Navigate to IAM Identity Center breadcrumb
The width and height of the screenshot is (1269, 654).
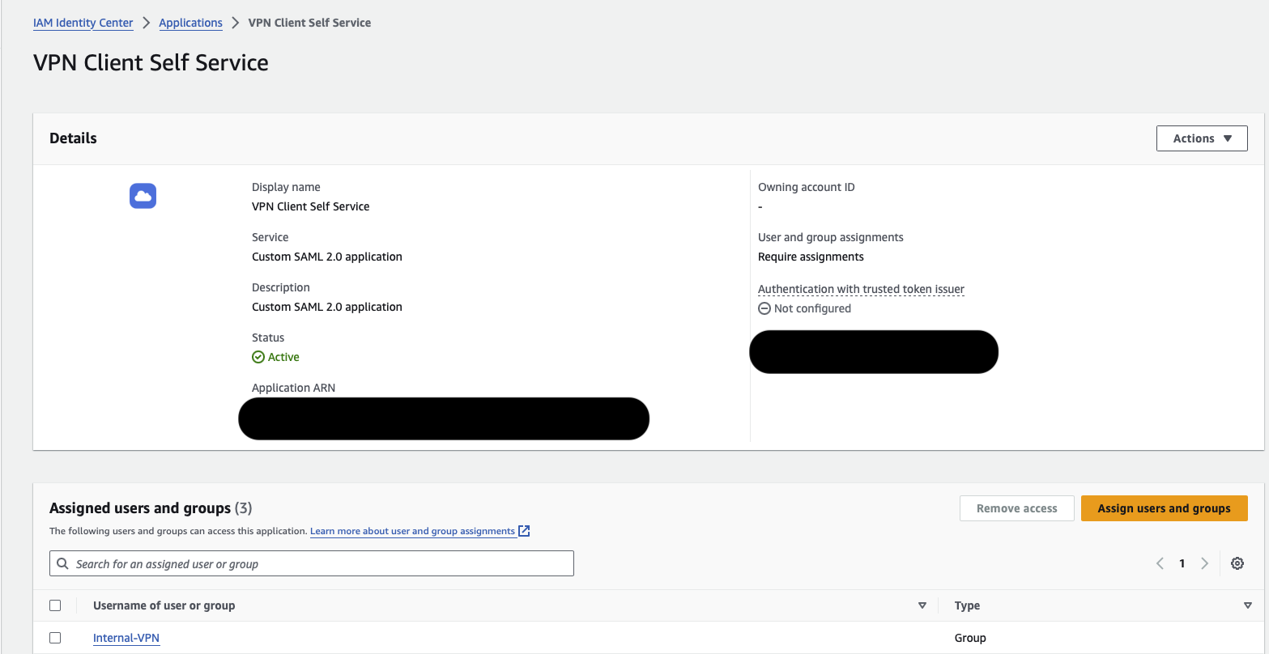tap(83, 23)
